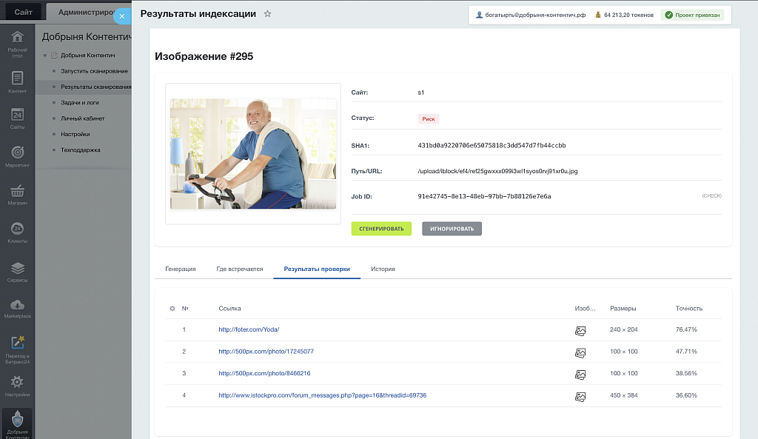This screenshot has height=439, width=758.
Task: Switch to Генерация tab
Action: [181, 269]
